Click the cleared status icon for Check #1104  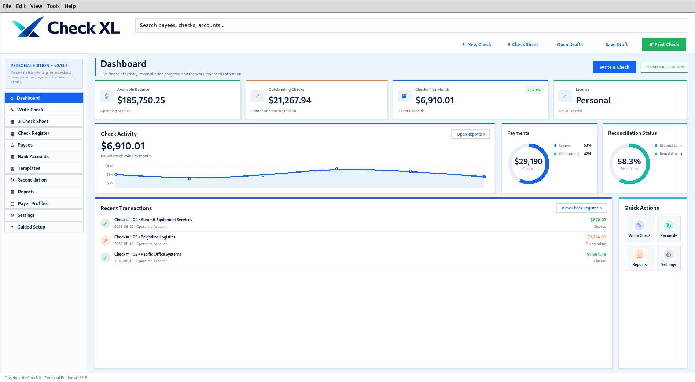[105, 223]
